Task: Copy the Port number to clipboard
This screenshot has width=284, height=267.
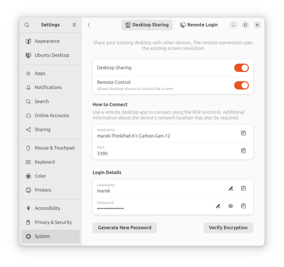Action: [243, 151]
